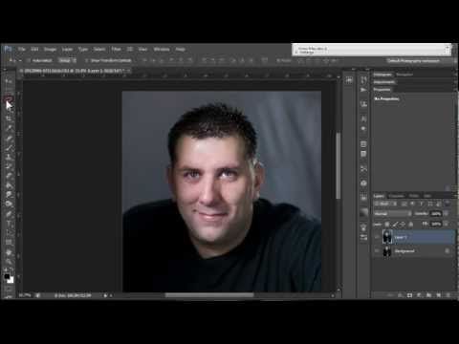The width and height of the screenshot is (459, 344).
Task: Open the Filter menu
Action: [x=117, y=49]
